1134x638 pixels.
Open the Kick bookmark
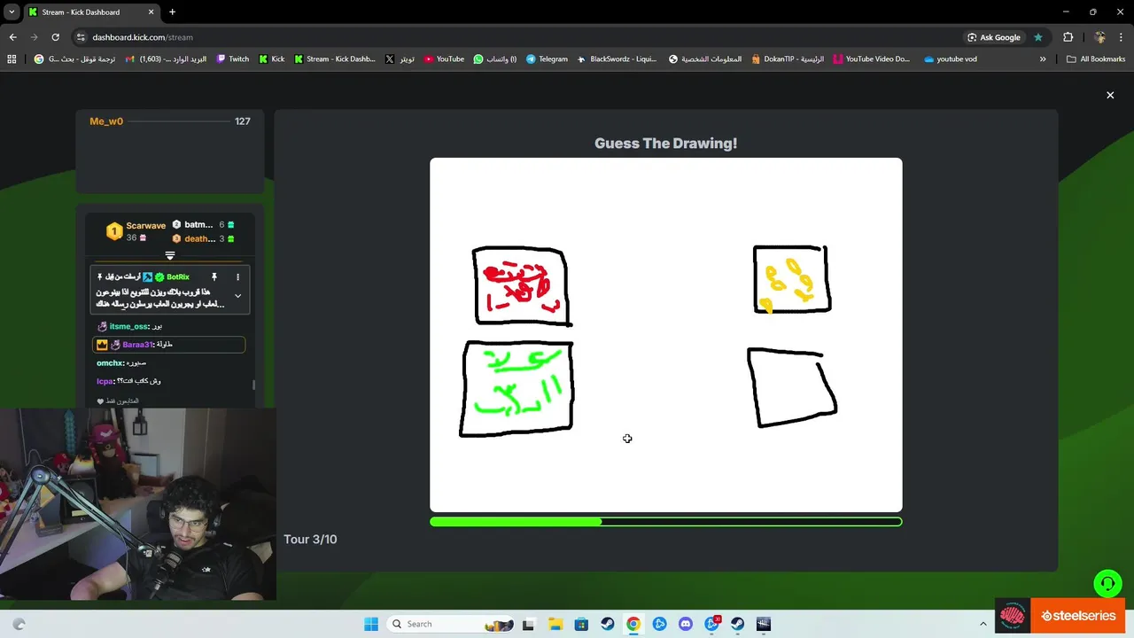pyautogui.click(x=272, y=59)
